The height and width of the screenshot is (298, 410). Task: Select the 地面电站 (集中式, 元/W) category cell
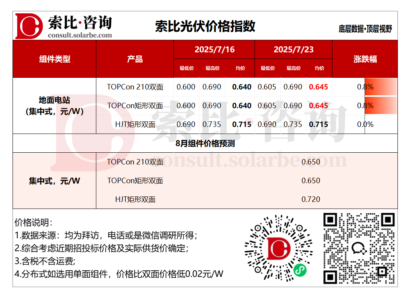pyautogui.click(x=55, y=106)
